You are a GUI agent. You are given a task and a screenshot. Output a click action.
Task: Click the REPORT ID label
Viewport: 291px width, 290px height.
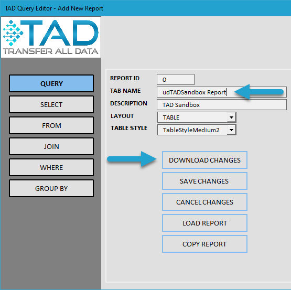(125, 78)
